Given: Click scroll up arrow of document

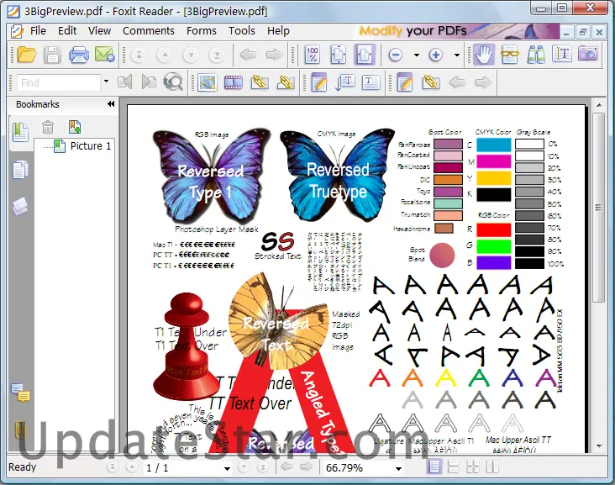Looking at the screenshot, I should click(x=599, y=105).
